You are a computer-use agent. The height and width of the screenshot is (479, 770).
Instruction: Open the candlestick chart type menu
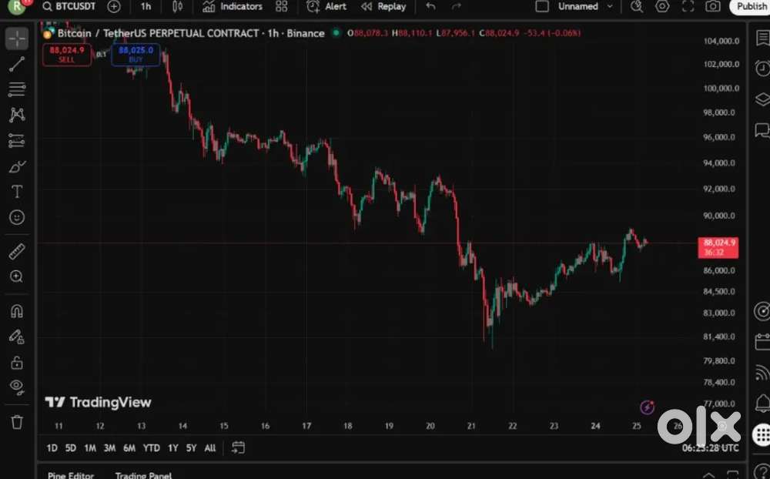click(x=178, y=7)
